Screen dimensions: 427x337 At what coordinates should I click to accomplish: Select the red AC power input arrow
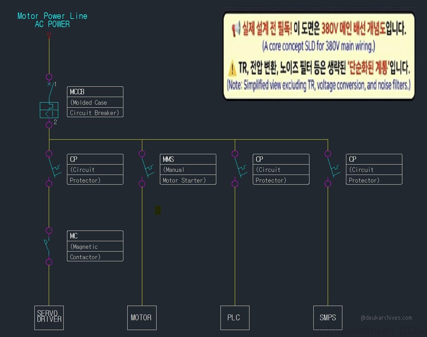point(49,36)
